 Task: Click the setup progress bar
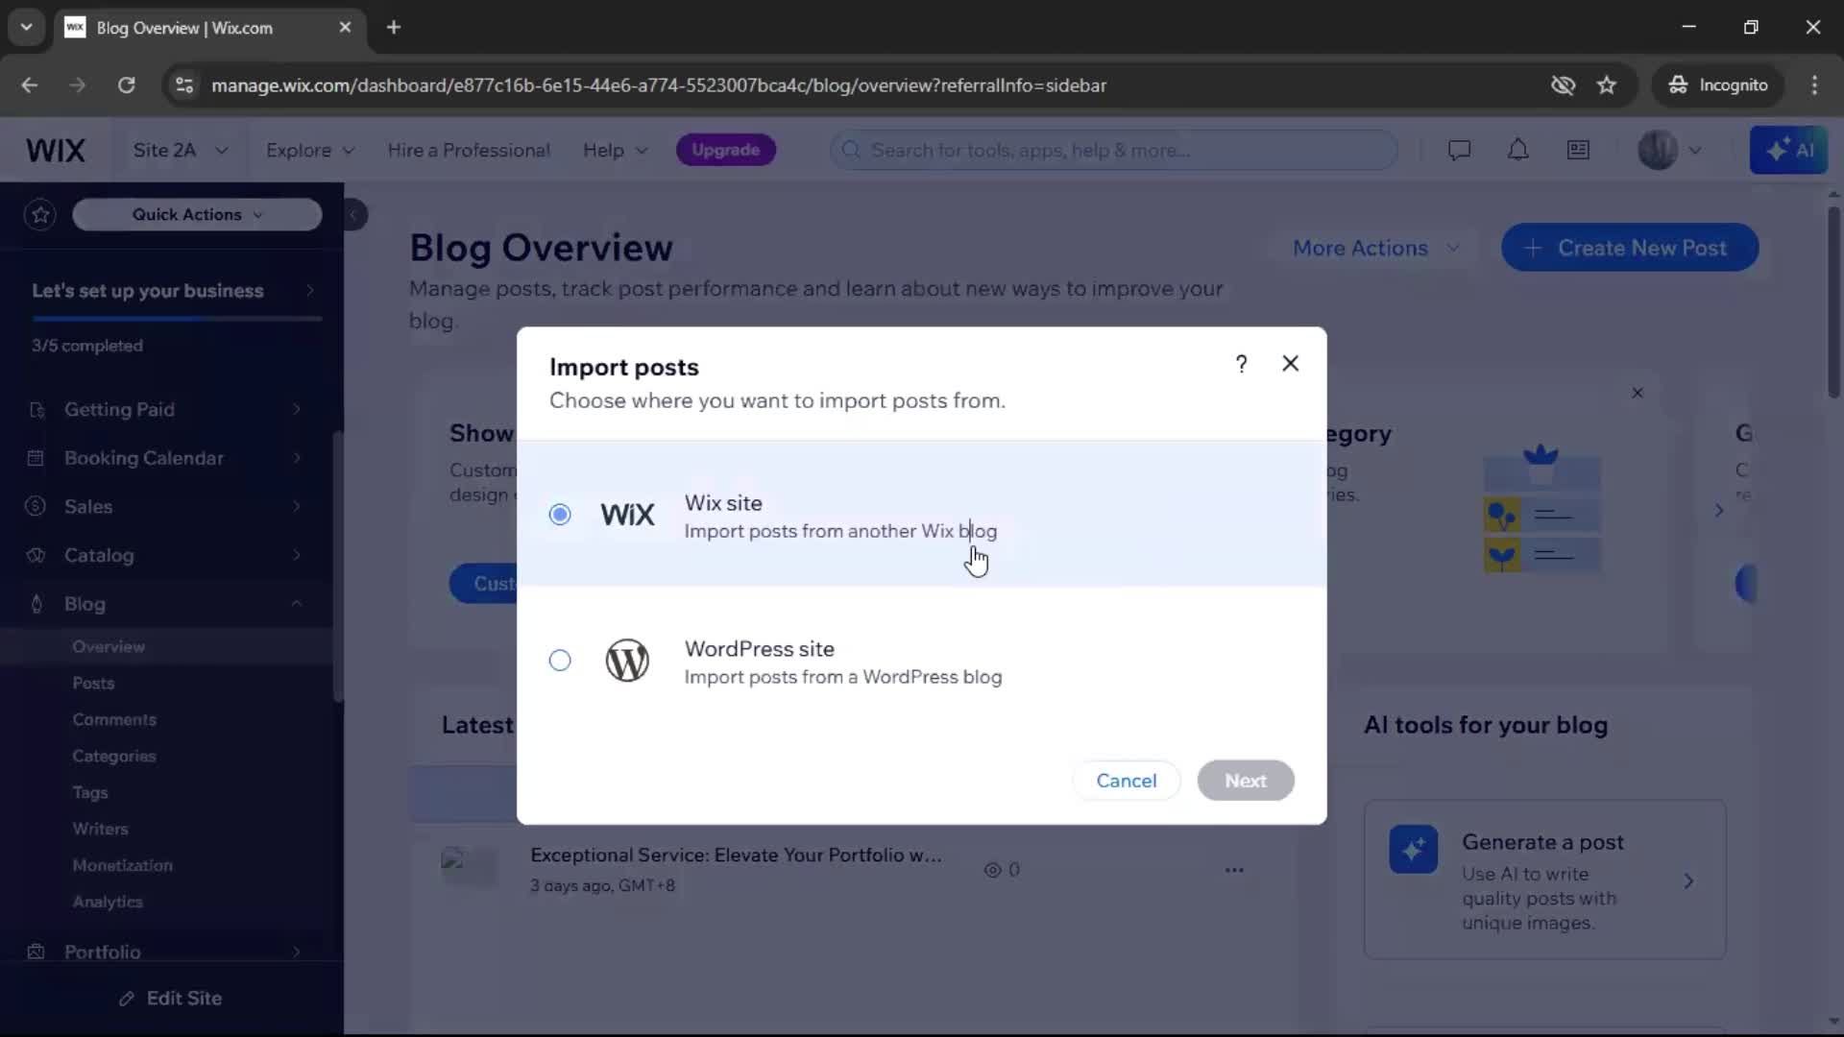click(177, 318)
